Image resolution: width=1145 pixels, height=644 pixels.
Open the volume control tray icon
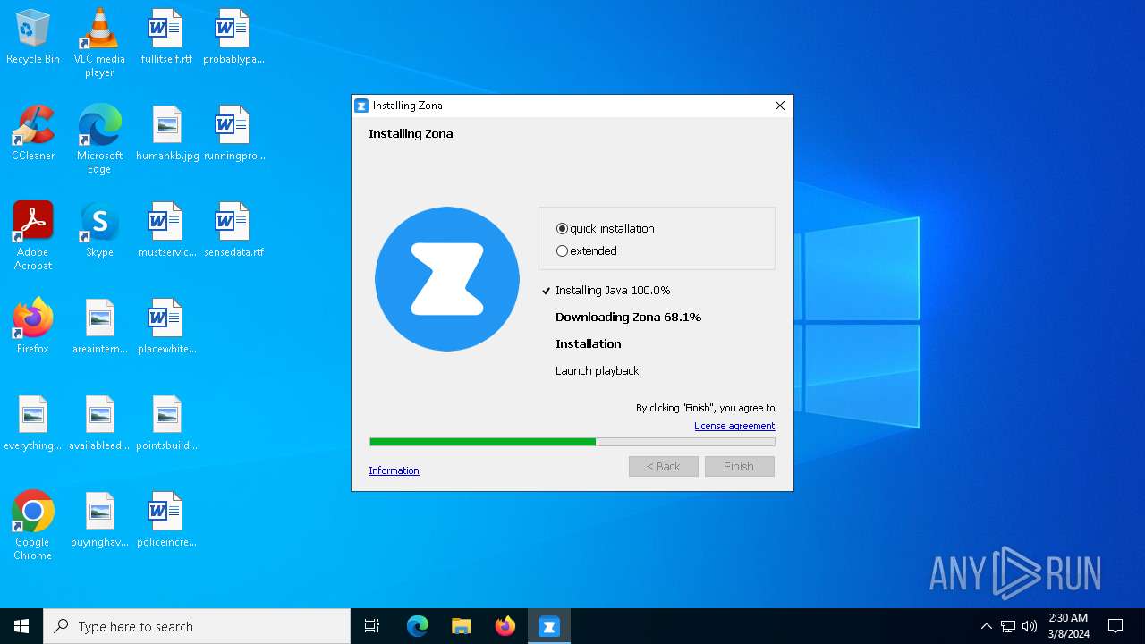[x=1030, y=626]
